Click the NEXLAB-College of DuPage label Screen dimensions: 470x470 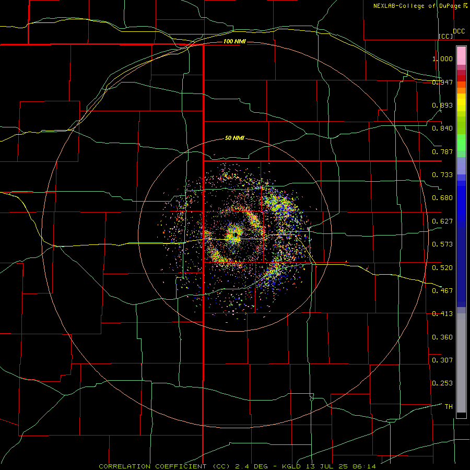point(417,6)
